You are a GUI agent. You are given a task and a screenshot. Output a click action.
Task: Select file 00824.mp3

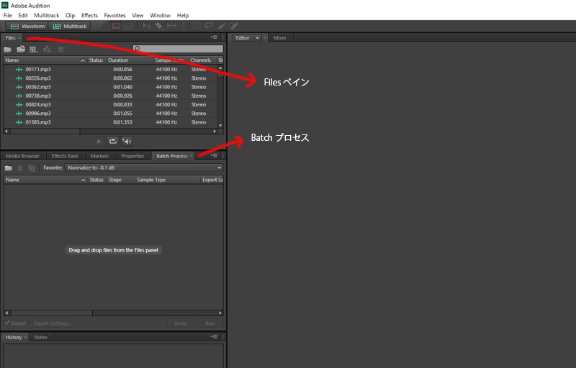click(111, 104)
